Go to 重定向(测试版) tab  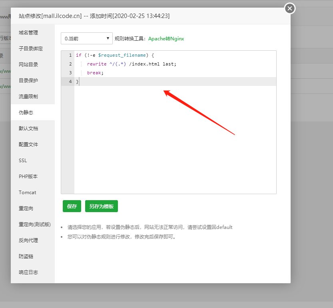(34, 224)
